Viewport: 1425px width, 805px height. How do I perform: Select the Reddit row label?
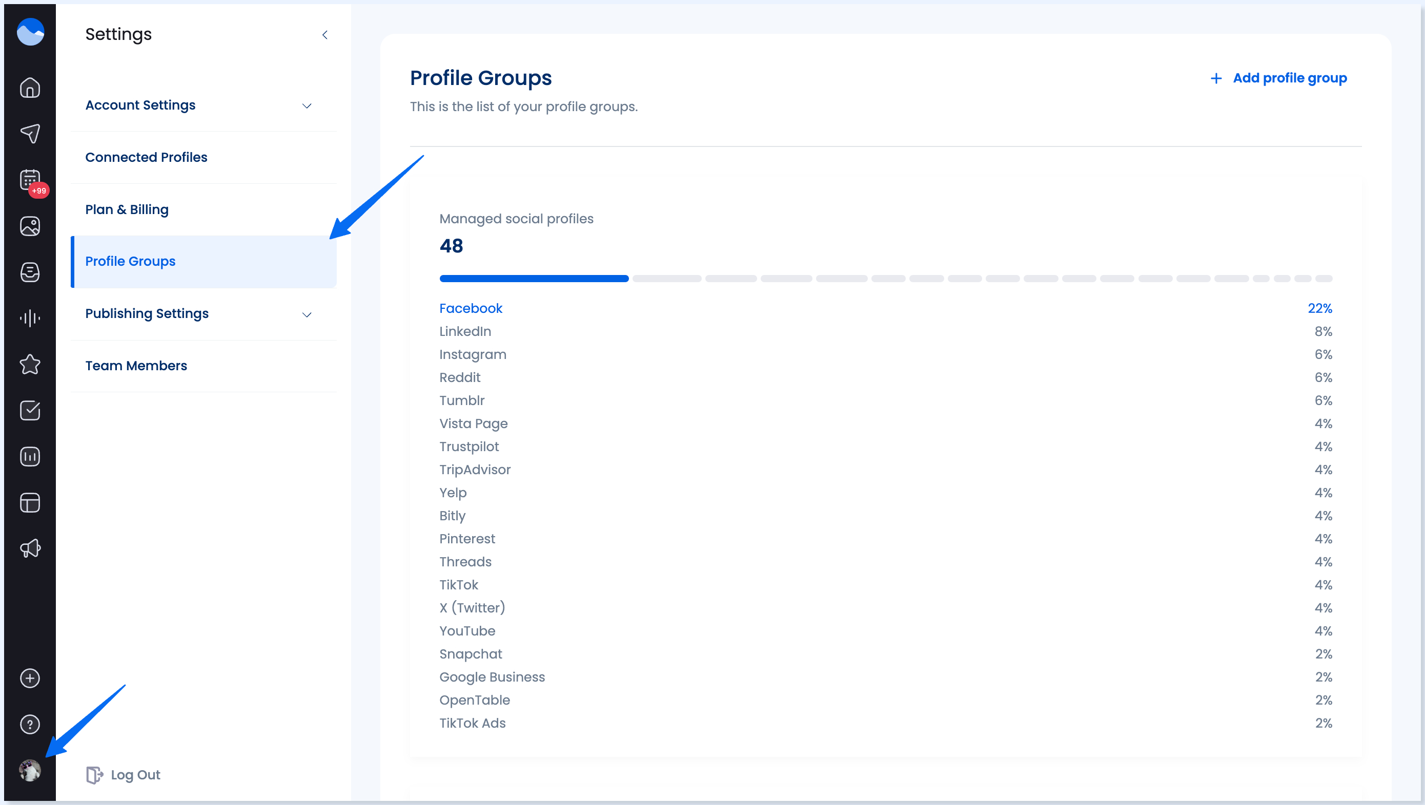(x=460, y=377)
